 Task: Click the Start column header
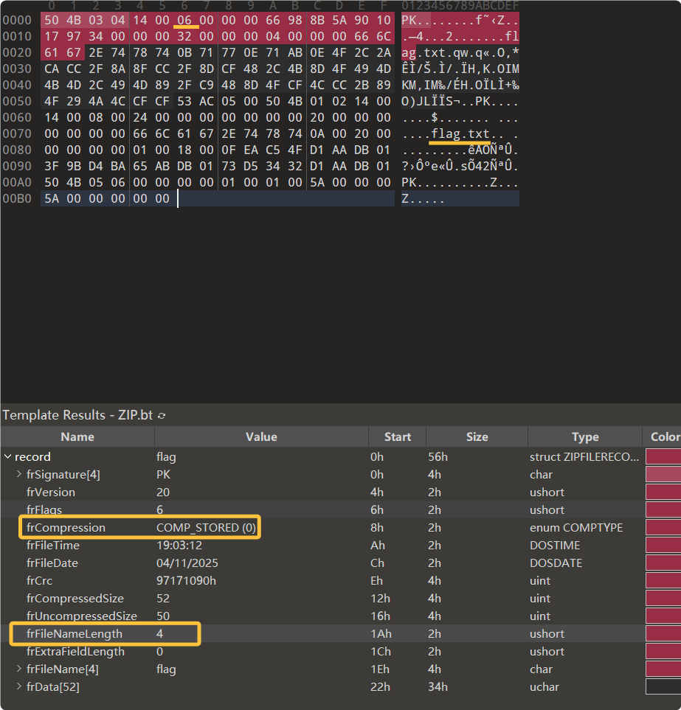(397, 436)
